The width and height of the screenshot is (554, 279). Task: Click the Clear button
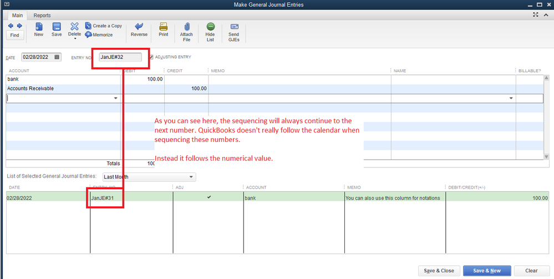point(531,271)
